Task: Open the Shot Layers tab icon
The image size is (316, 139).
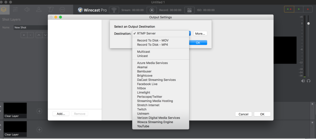Action: click(4, 10)
